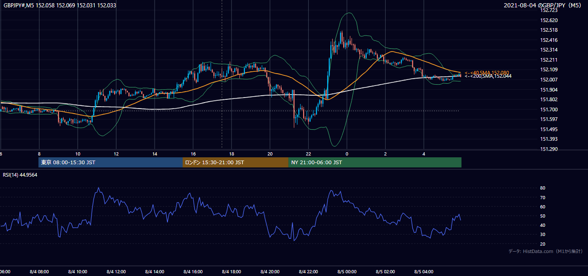Viewport: 588px width, 276px height.
Task: Click hour label 10 under price chart
Action: point(78,154)
